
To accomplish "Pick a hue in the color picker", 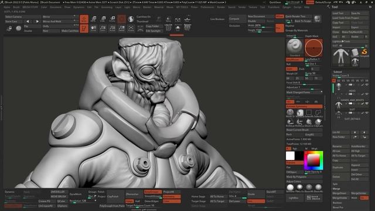I will coord(314,160).
